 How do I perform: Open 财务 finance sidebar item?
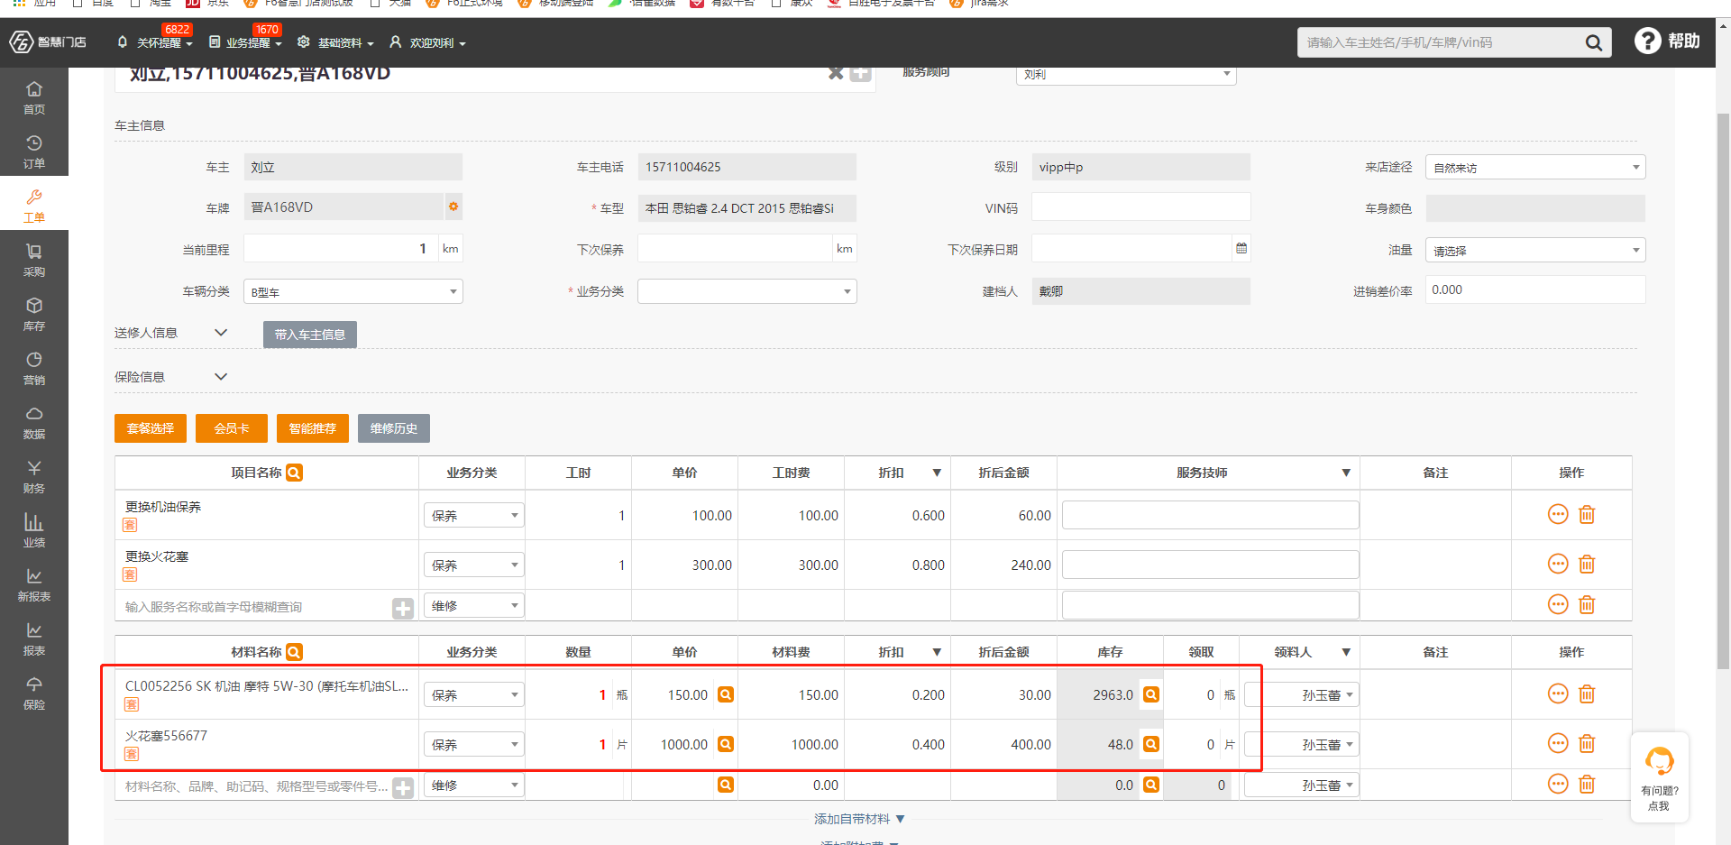(x=34, y=476)
